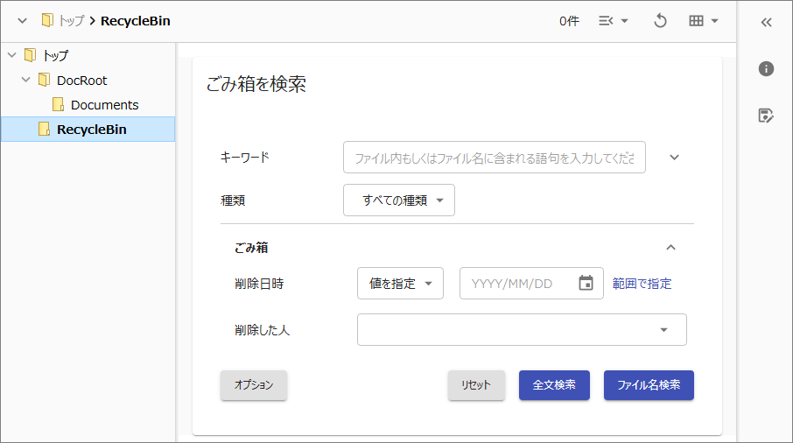Collapse the DocRoot tree node
Screen dimensions: 793x443
click(x=25, y=80)
